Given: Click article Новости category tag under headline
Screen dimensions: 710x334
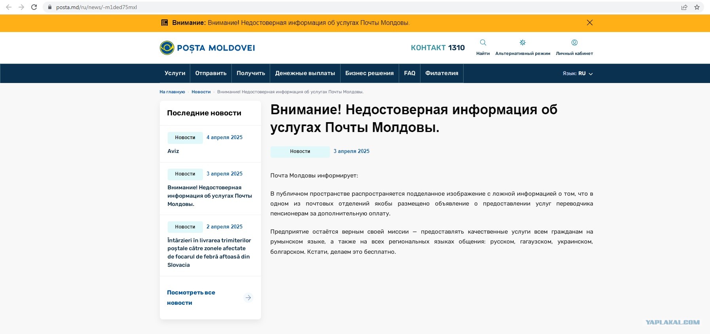Looking at the screenshot, I should [300, 151].
